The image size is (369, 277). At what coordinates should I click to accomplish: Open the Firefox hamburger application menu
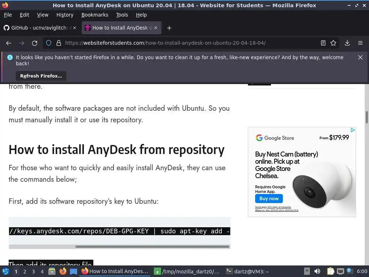(x=360, y=43)
